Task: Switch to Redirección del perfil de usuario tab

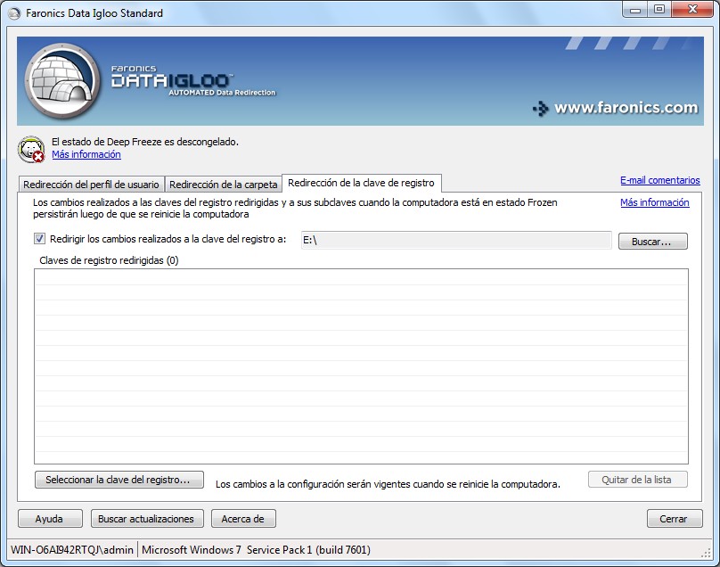Action: pos(91,185)
